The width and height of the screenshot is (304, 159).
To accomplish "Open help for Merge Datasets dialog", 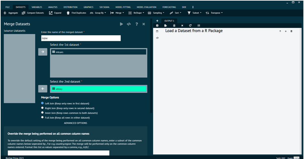I will tap(137, 24).
